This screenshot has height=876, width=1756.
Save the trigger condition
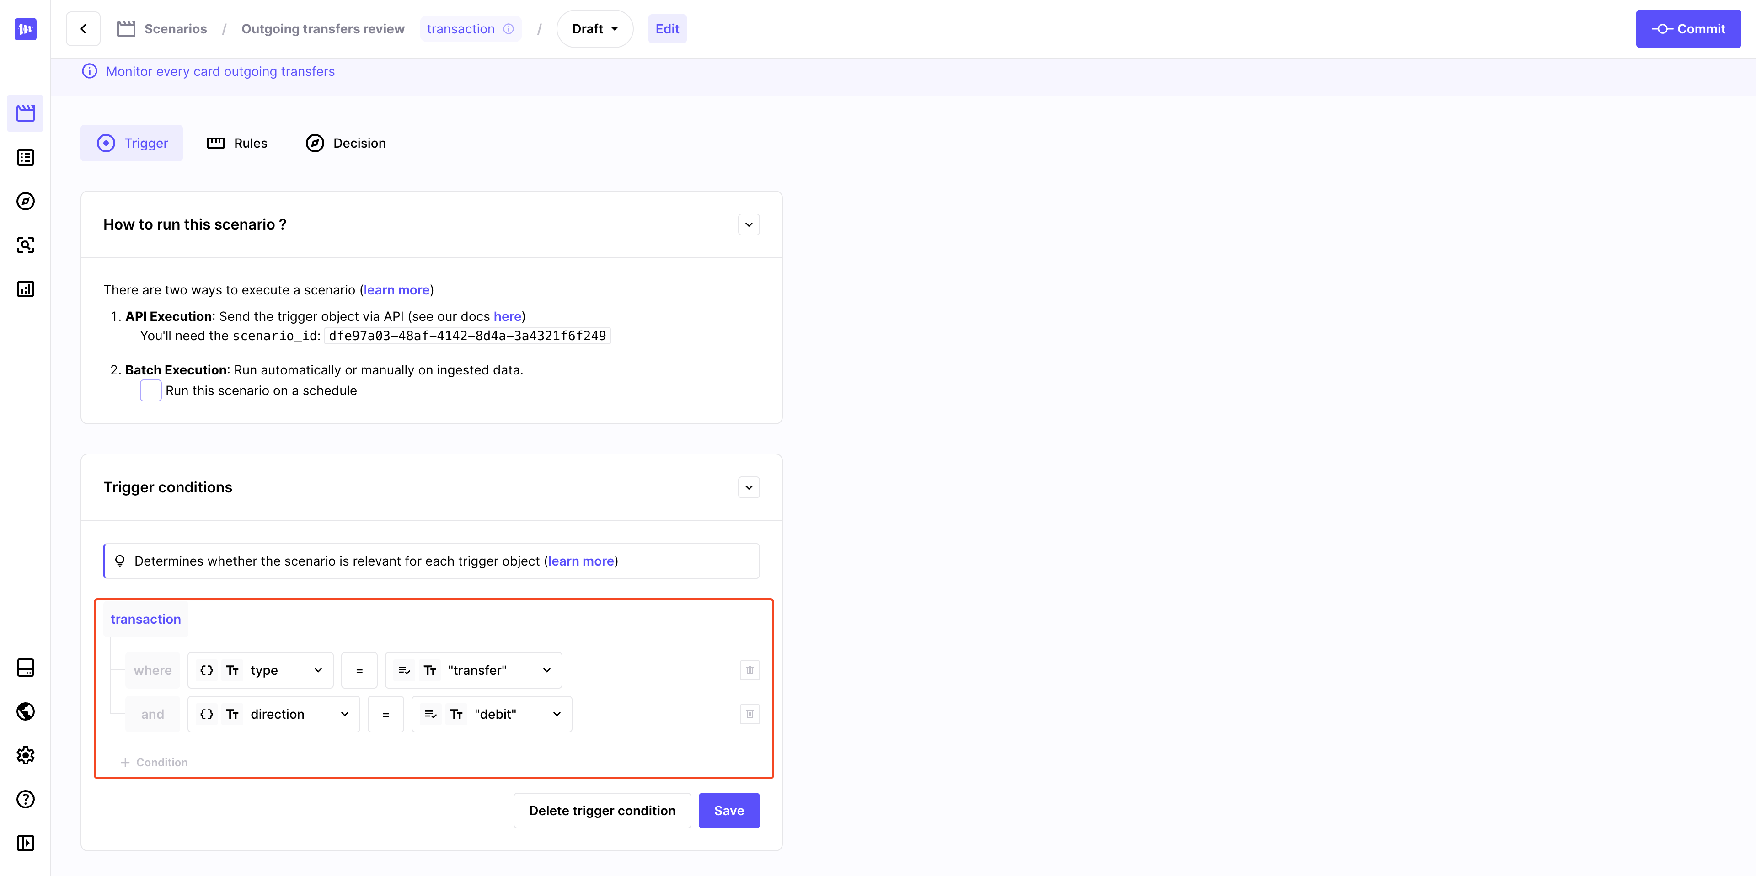728,811
